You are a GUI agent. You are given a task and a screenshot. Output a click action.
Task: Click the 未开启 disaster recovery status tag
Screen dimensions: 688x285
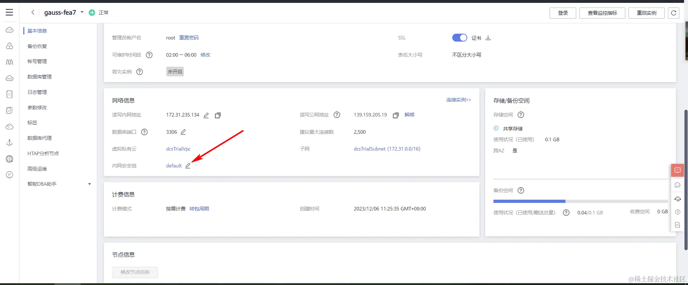coord(175,72)
